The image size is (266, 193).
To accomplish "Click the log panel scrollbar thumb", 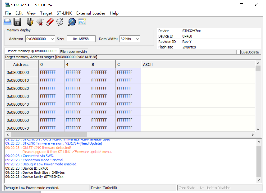I will pos(259,161).
